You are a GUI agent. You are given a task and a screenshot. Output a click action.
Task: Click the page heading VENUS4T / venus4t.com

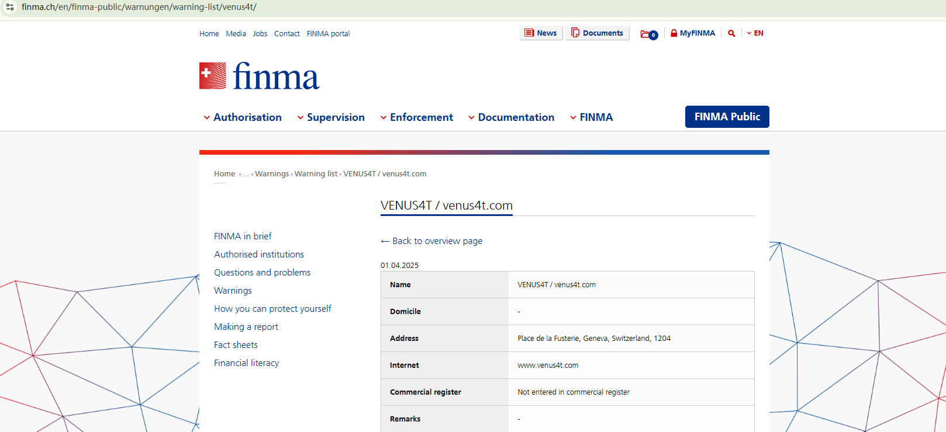point(447,205)
